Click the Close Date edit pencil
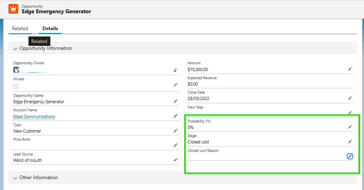 (350, 98)
